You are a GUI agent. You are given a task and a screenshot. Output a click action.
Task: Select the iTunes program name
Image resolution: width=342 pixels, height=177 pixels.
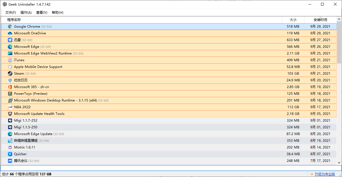point(19,60)
